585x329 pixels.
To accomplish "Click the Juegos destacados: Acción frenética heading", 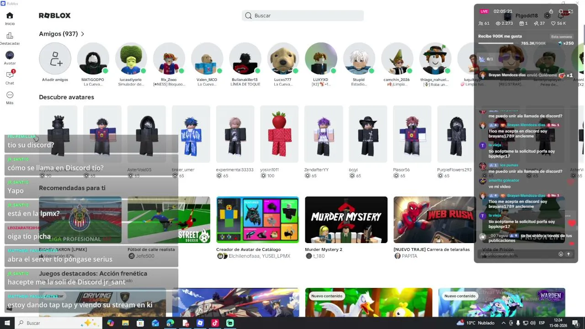I will point(93,274).
